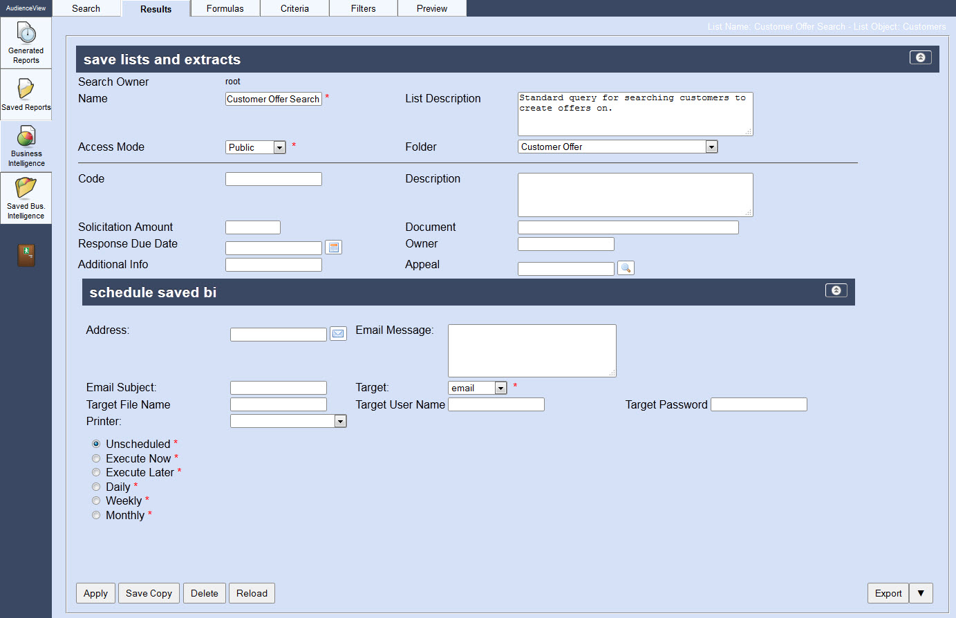956x618 pixels.
Task: Click the List Description text area
Action: tap(635, 114)
